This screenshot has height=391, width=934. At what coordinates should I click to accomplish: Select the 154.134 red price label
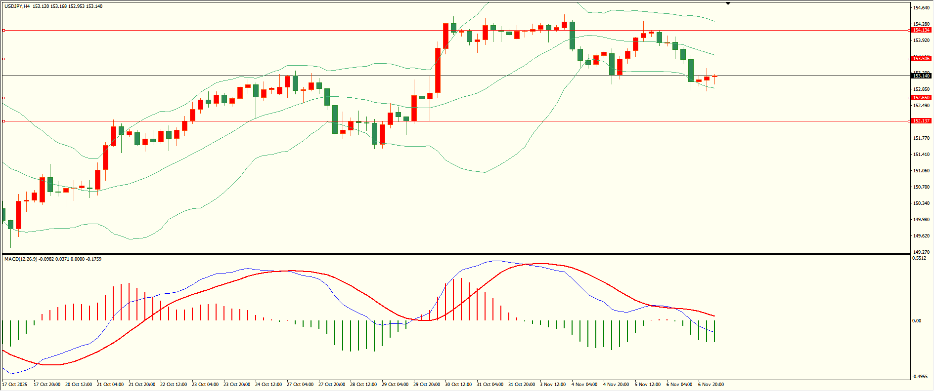click(921, 30)
